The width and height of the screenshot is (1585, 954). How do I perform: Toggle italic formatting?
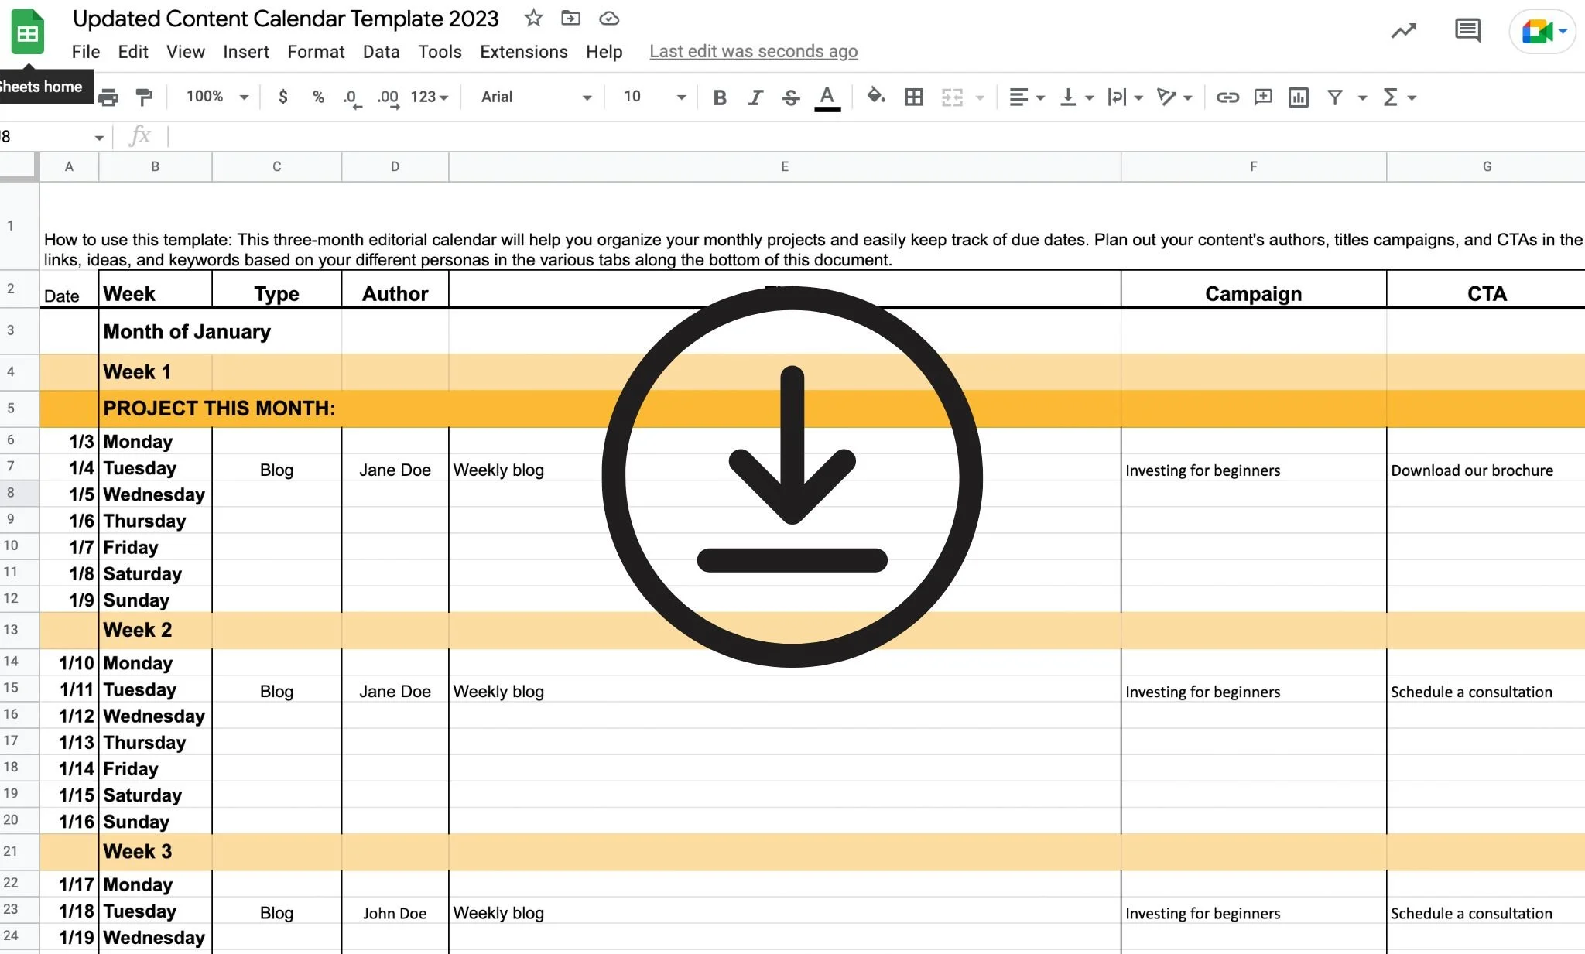tap(755, 97)
